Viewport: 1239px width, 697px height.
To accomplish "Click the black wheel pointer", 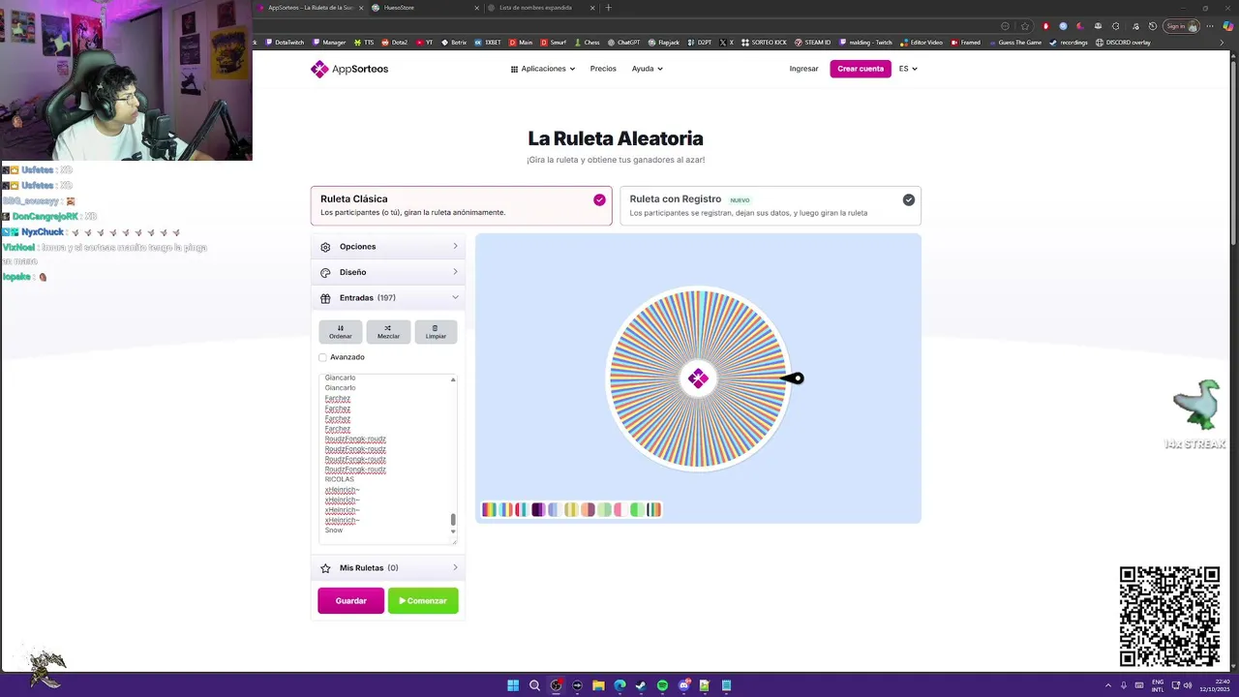I will pos(793,379).
